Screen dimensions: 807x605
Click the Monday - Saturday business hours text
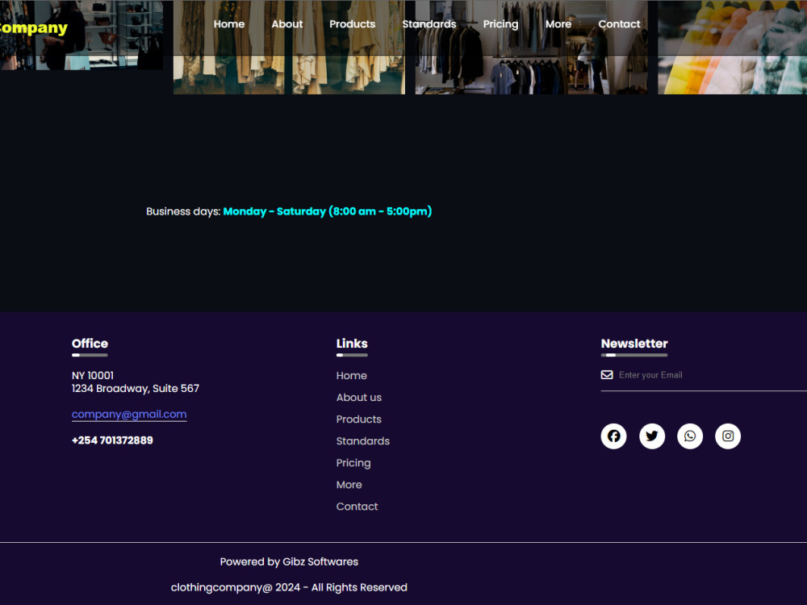328,211
